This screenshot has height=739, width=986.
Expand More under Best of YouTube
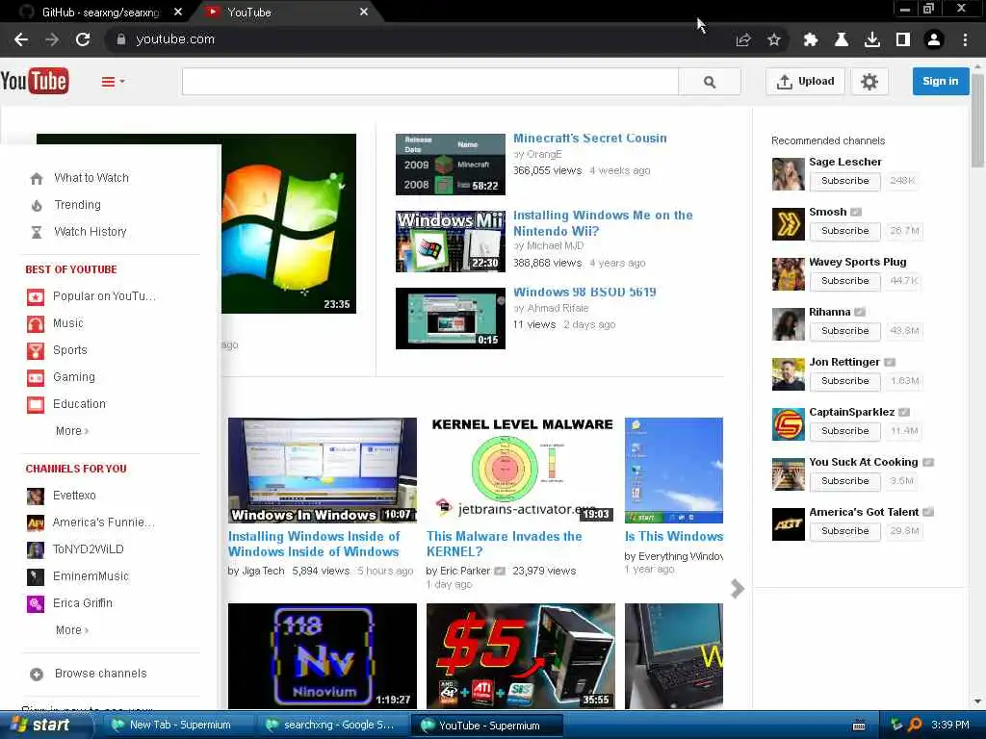click(71, 431)
